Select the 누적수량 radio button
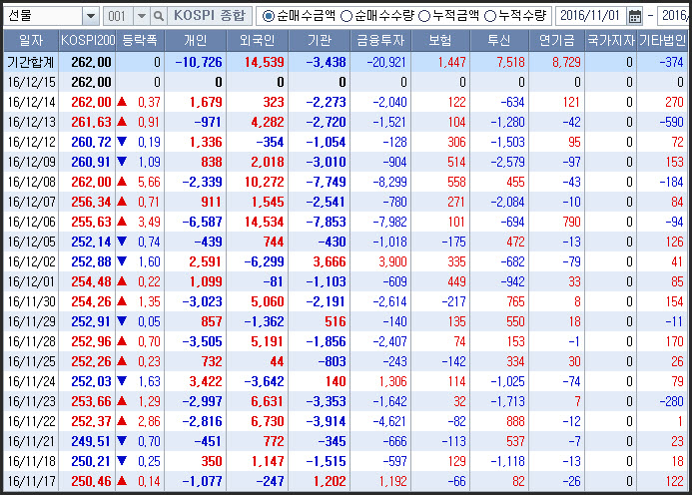The image size is (692, 495). click(x=490, y=16)
